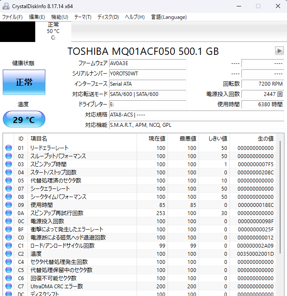Image resolution: width=287 pixels, height=296 pixels.
Task: Click raw value 00000000098F for 電源投入回数
Action: coord(256,221)
